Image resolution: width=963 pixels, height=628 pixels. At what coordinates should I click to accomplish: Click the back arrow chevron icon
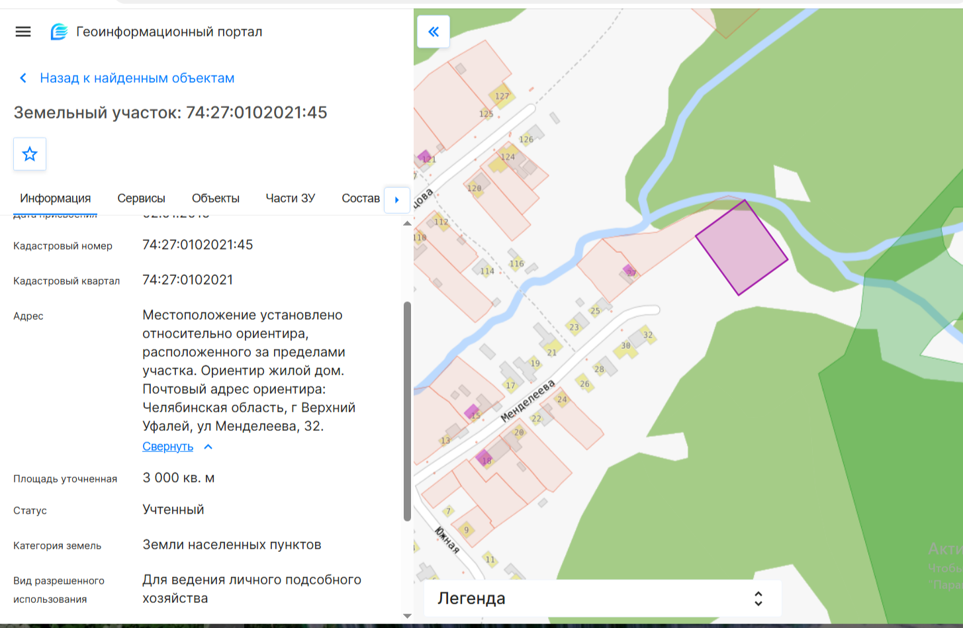[23, 78]
